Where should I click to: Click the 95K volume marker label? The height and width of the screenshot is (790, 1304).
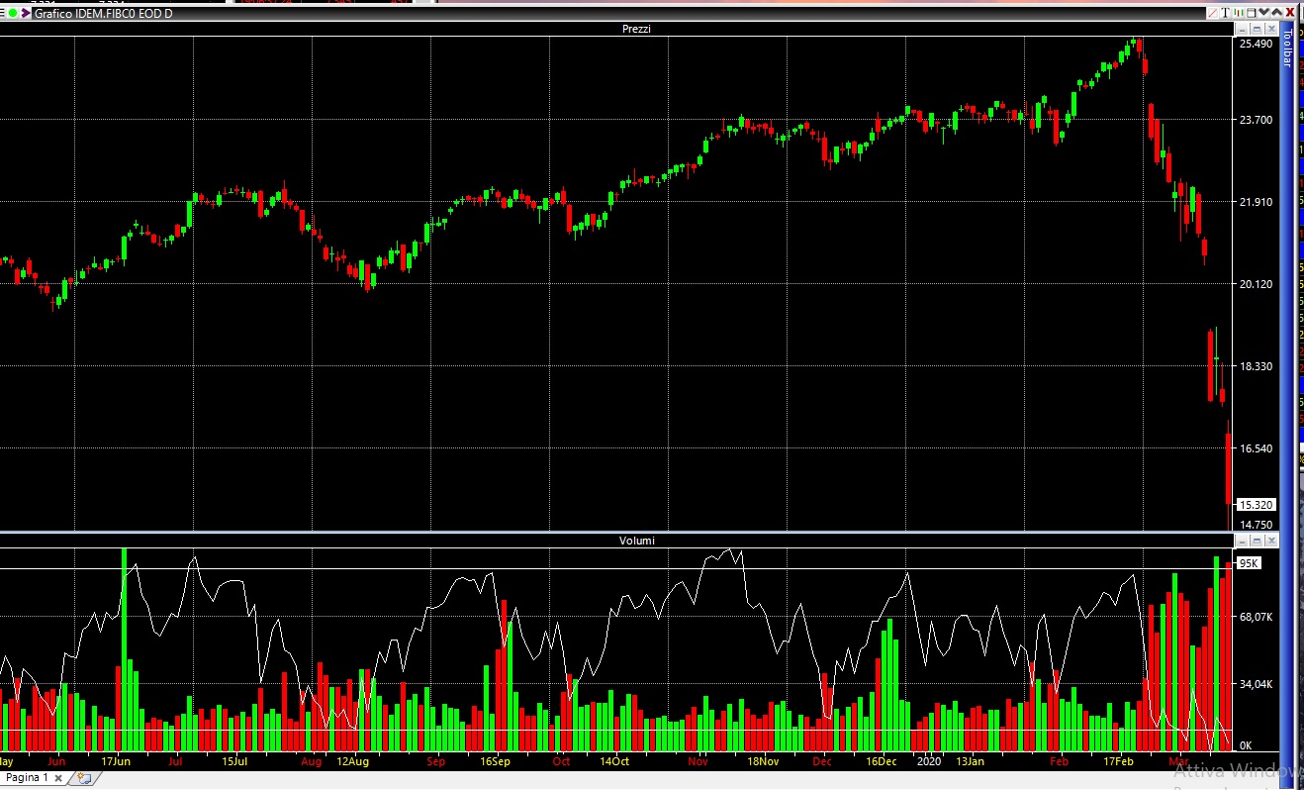1249,563
